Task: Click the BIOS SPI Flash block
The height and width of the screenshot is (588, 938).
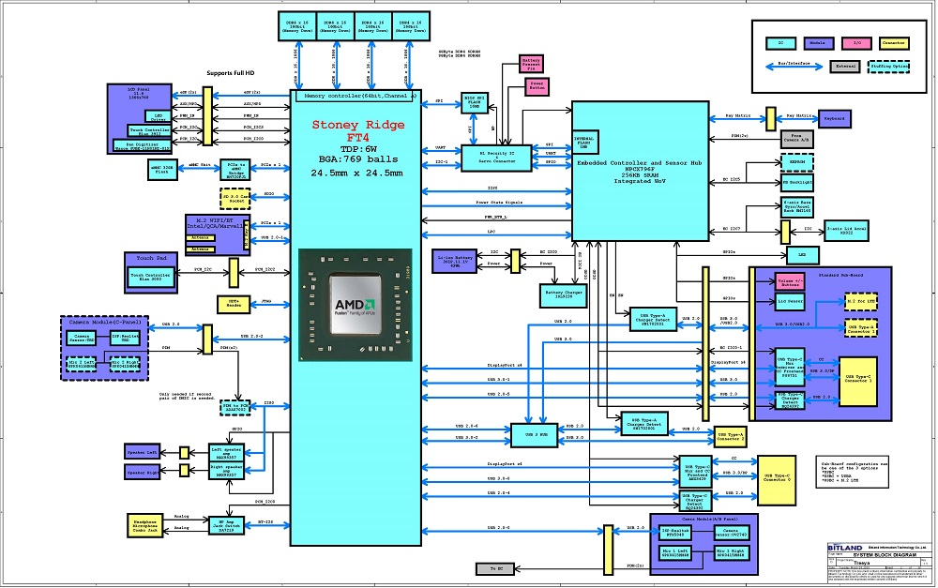Action: coord(475,104)
